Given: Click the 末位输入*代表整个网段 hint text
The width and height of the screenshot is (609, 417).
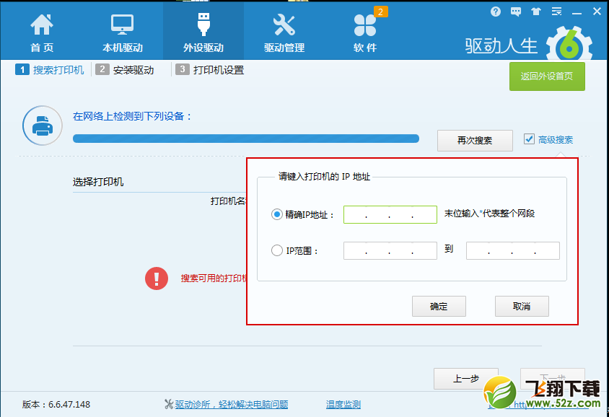Looking at the screenshot, I should (489, 214).
